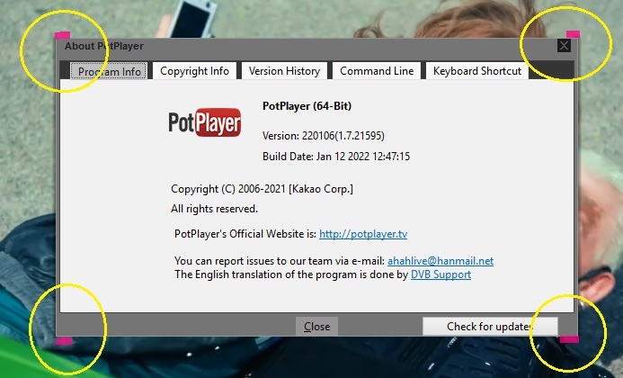Open the http://potplayer.tv website link
The width and height of the screenshot is (623, 378).
[363, 234]
